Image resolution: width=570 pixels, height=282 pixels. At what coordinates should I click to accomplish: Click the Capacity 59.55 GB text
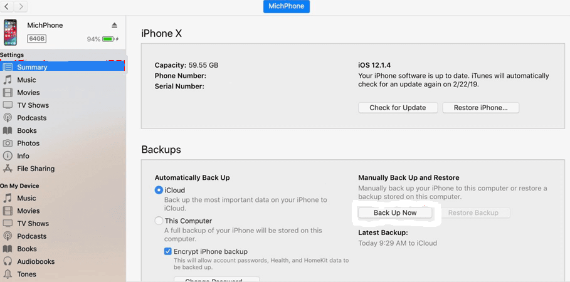point(186,65)
